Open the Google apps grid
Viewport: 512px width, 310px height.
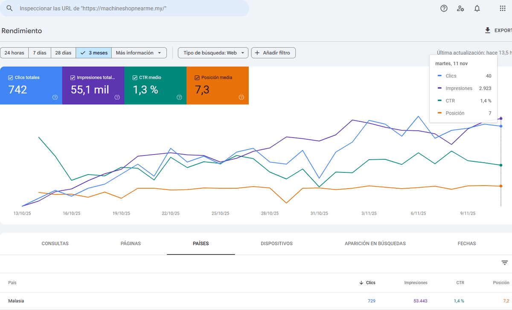pos(503,8)
